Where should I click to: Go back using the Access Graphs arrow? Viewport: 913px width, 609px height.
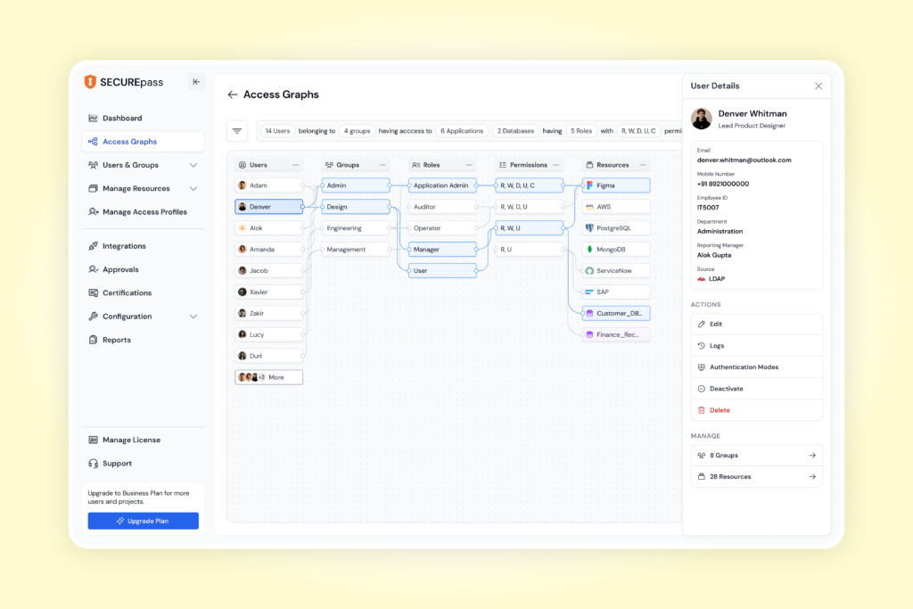pos(233,95)
